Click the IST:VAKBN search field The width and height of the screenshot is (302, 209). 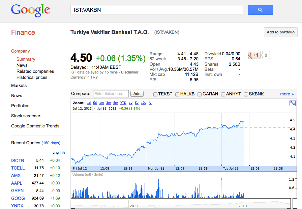(157, 10)
